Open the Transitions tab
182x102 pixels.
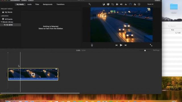pyautogui.click(x=60, y=5)
